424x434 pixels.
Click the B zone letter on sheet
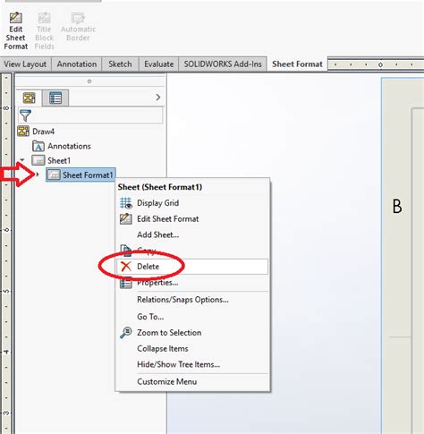[397, 206]
